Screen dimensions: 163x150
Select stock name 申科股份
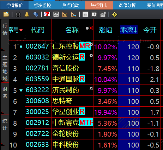[x=66, y=144]
